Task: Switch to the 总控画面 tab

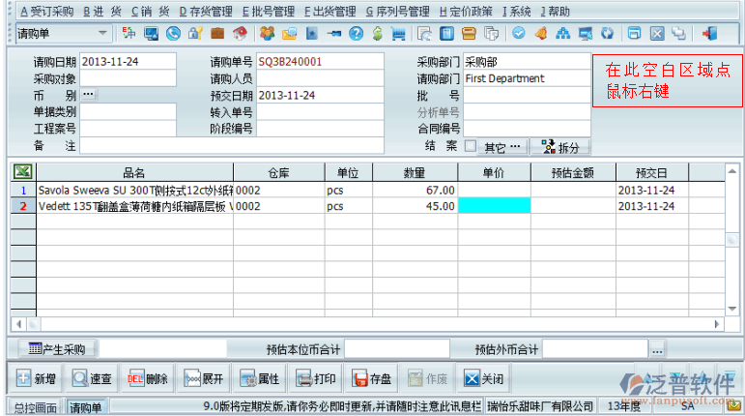Action: (x=35, y=407)
